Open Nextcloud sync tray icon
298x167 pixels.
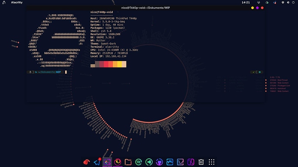point(267,3)
